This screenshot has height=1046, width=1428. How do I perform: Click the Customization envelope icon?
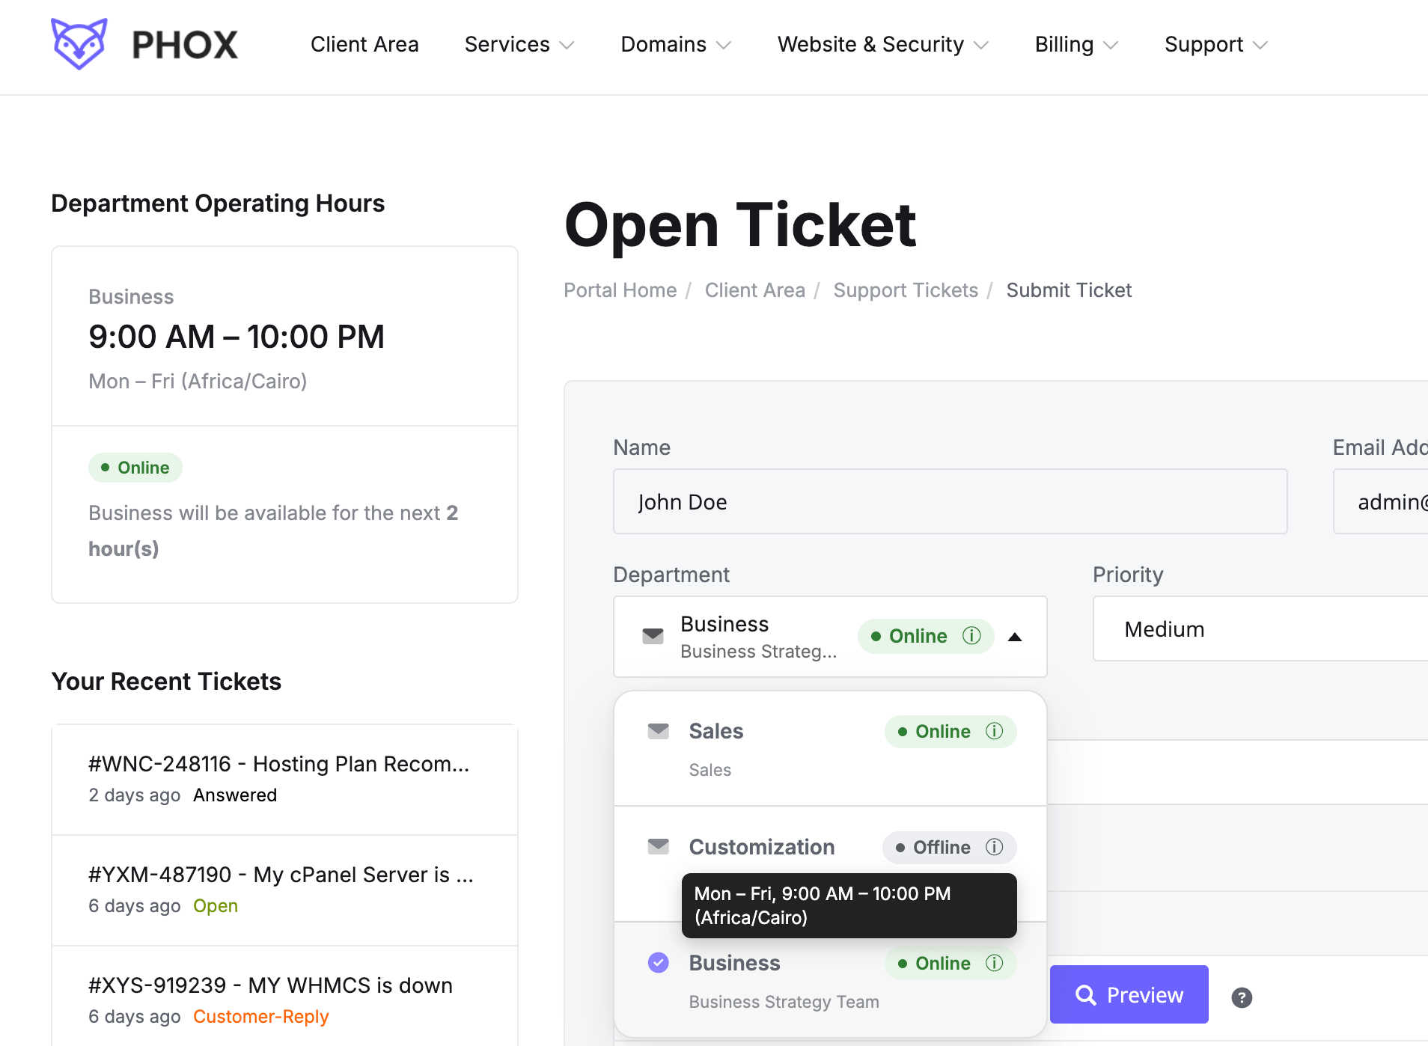[x=658, y=846]
